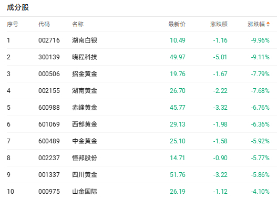This screenshot has width=277, height=199.
Task: Select the 序号 column header
Action: click(x=13, y=24)
